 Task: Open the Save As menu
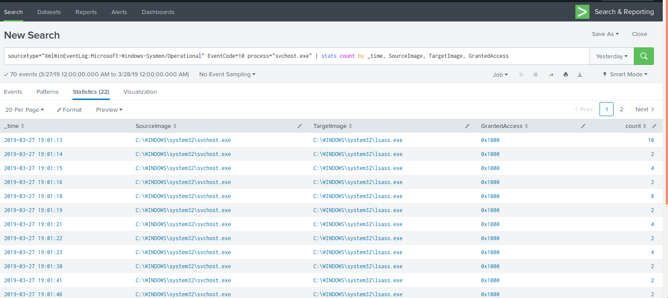click(605, 34)
